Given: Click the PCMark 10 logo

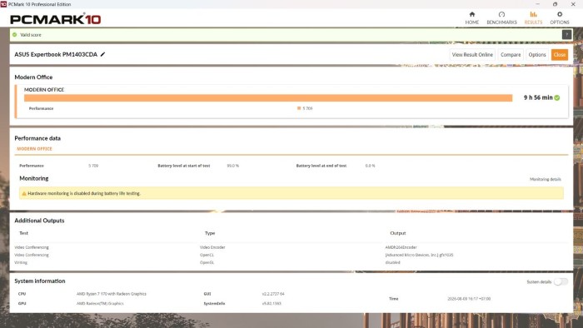Looking at the screenshot, I should coord(56,19).
